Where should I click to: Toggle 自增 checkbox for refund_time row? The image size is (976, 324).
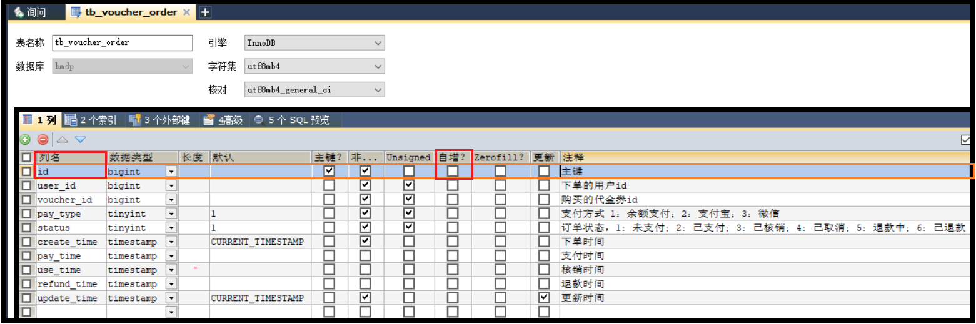[453, 284]
